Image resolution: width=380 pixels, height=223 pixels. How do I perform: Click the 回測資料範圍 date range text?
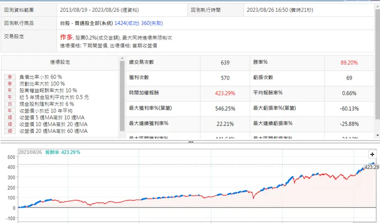[x=99, y=10]
